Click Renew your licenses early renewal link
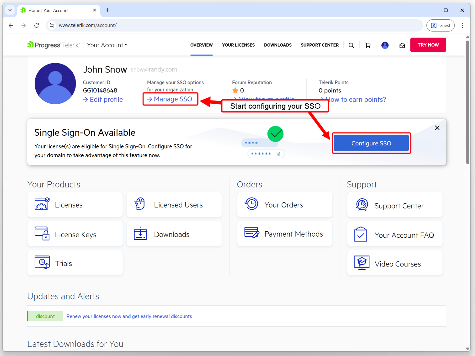Viewport: 475px width, 356px height. point(129,316)
